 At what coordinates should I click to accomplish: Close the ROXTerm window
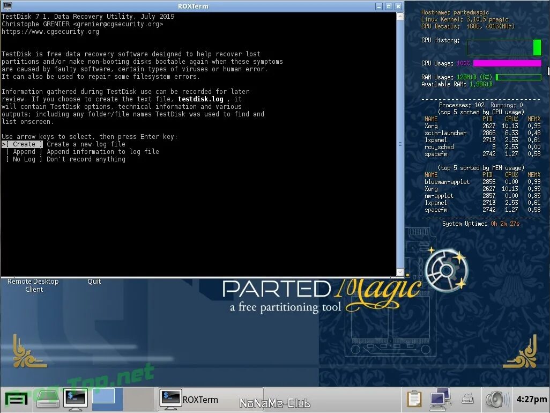pos(398,6)
